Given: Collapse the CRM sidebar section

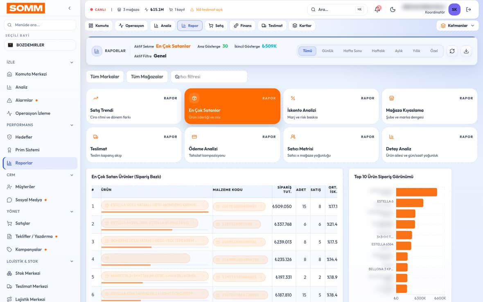Looking at the screenshot, I should click(72, 175).
